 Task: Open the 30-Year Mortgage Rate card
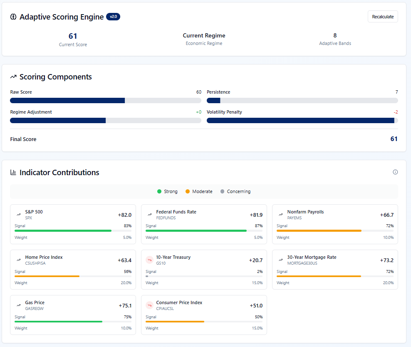point(335,270)
